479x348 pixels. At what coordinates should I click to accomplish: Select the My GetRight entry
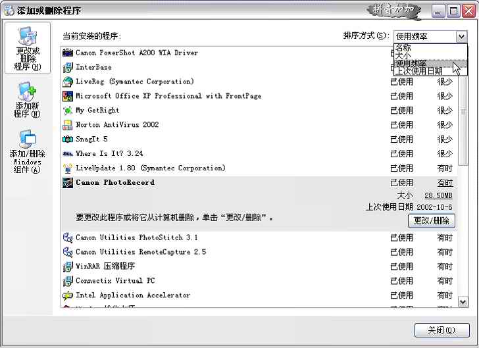(x=259, y=111)
